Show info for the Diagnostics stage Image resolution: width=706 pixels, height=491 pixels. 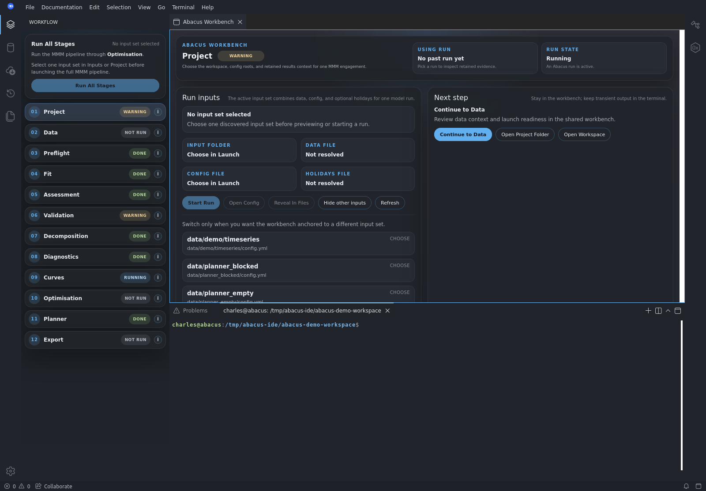point(158,257)
